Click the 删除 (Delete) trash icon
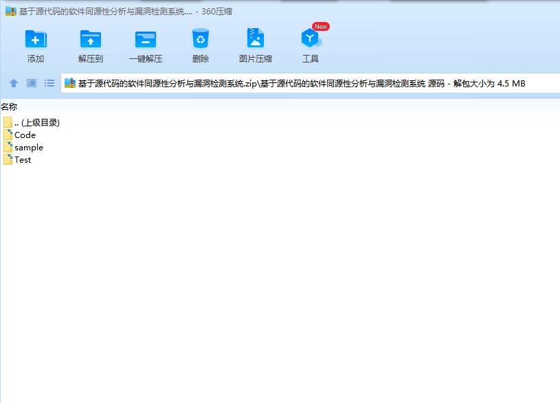This screenshot has height=403, width=560. (201, 38)
